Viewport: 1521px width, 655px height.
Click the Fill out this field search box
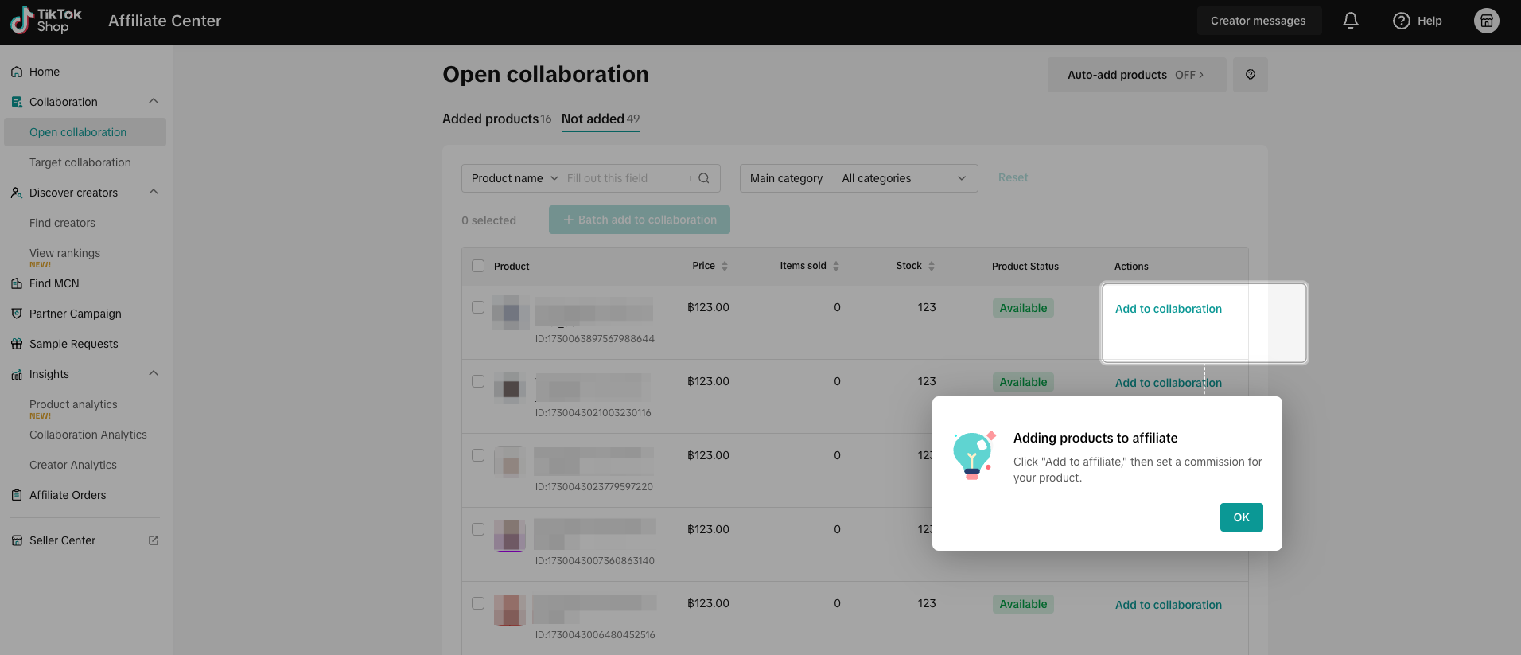pyautogui.click(x=626, y=178)
